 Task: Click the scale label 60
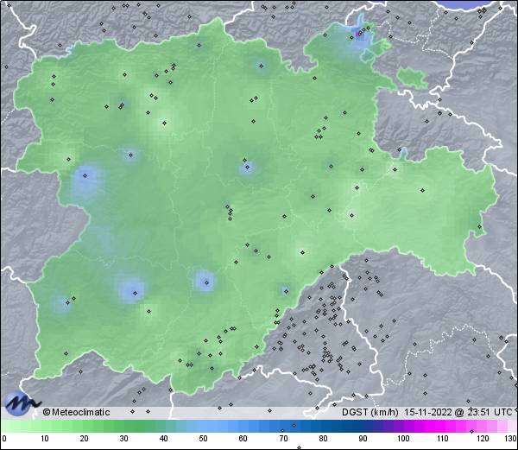click(243, 439)
